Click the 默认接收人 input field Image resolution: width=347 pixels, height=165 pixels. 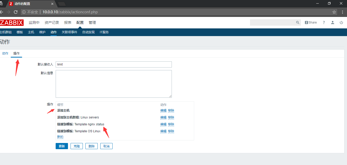(114, 64)
